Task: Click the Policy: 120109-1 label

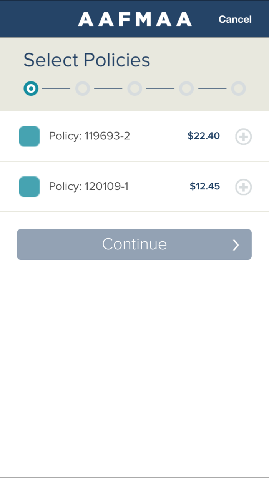Action: 88,187
